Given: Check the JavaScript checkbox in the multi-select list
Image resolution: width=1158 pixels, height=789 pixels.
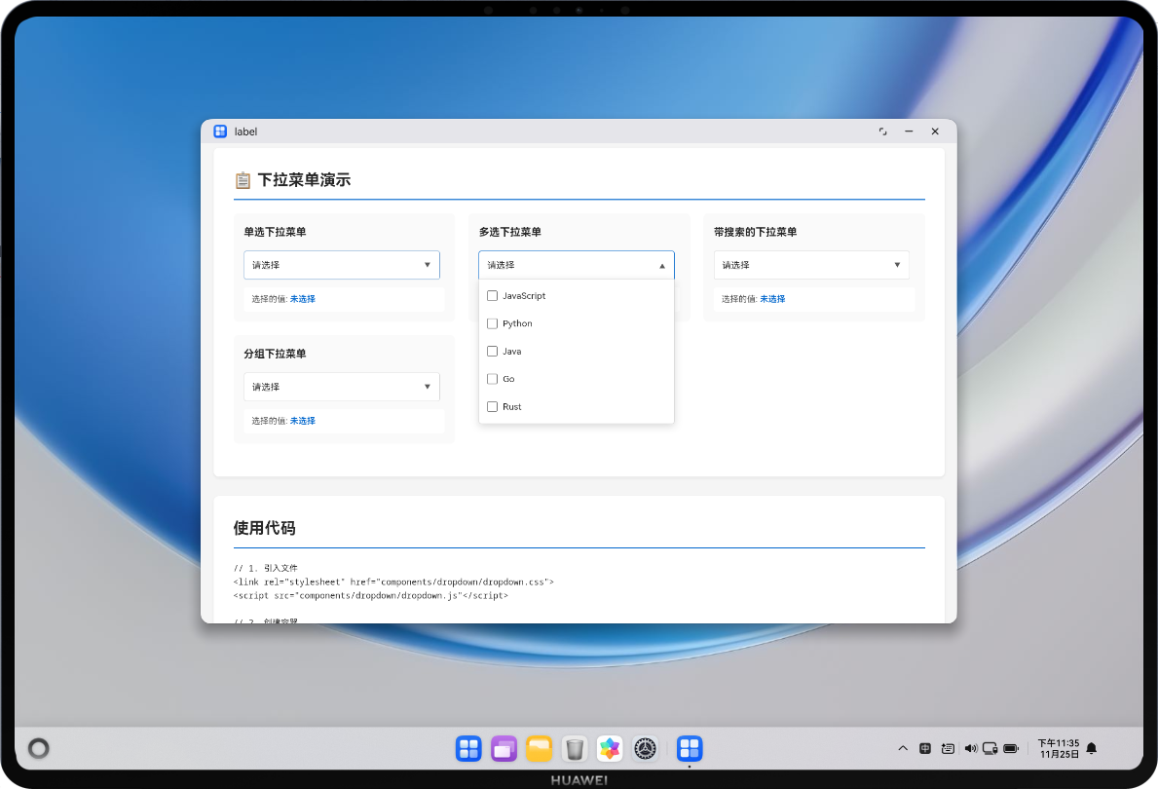Looking at the screenshot, I should (x=492, y=295).
